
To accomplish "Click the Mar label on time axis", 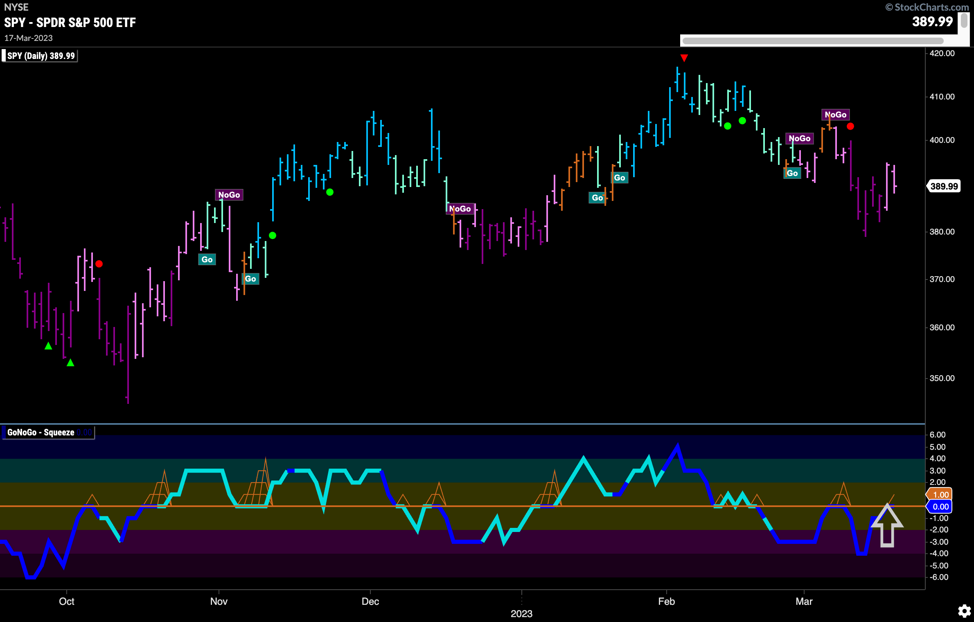I will pos(804,601).
